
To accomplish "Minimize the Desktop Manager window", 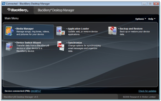I will (144, 4).
